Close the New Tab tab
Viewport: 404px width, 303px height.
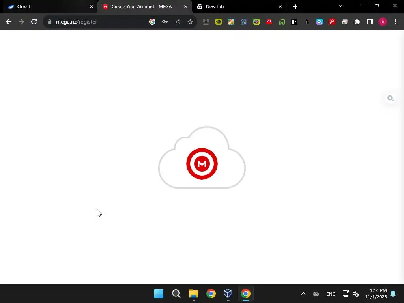point(280,7)
